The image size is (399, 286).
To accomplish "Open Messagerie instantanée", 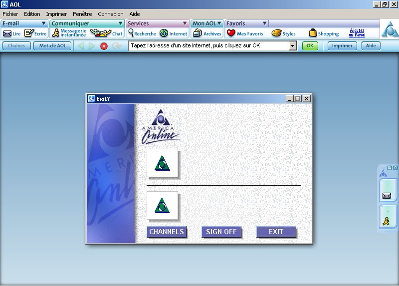I will (56, 33).
